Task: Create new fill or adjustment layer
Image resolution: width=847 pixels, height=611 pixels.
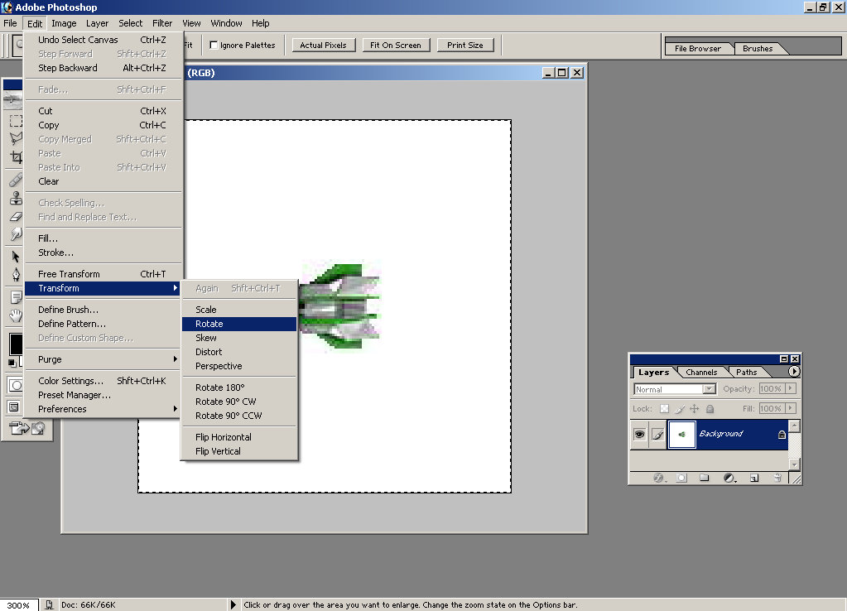Action: 729,478
